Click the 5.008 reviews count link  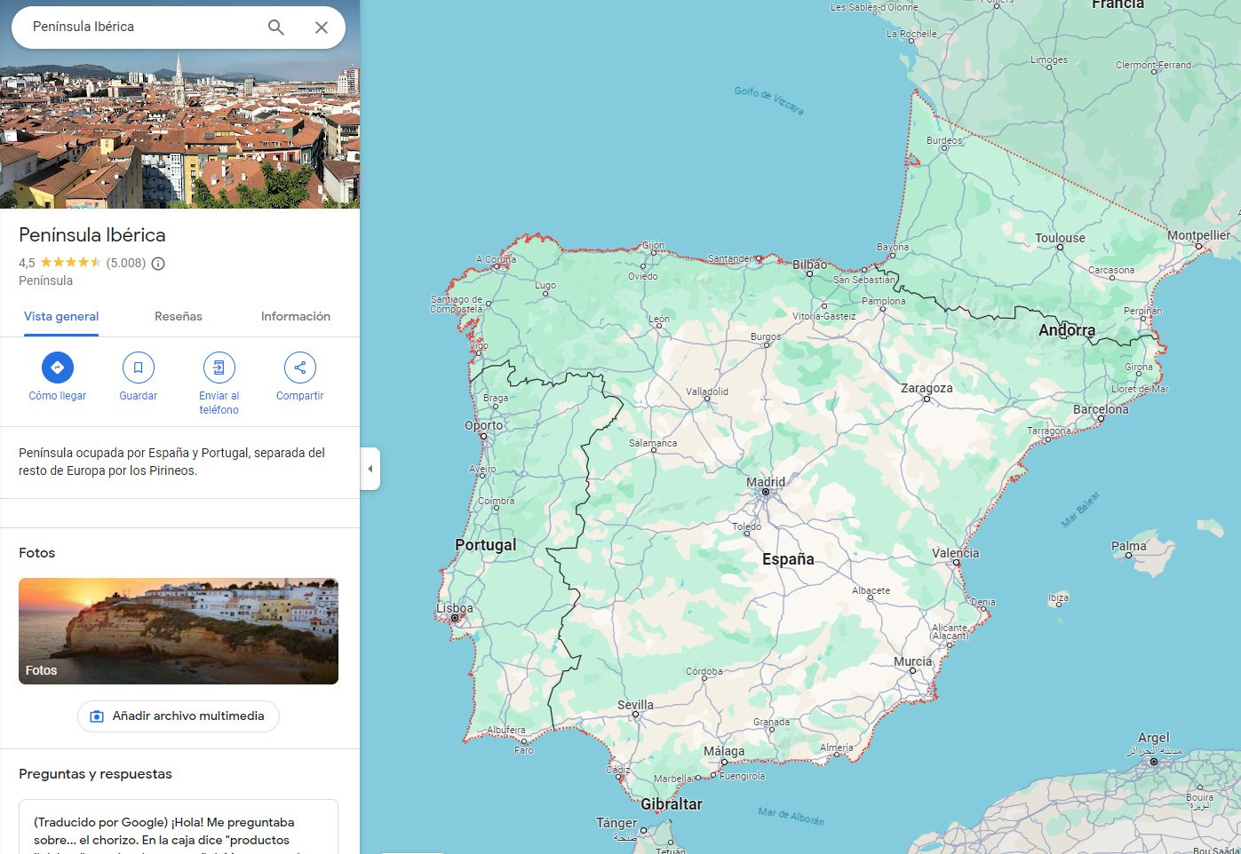124,263
